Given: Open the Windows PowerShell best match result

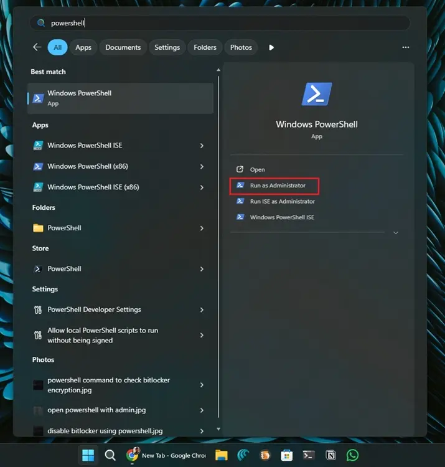Looking at the screenshot, I should 120,98.
